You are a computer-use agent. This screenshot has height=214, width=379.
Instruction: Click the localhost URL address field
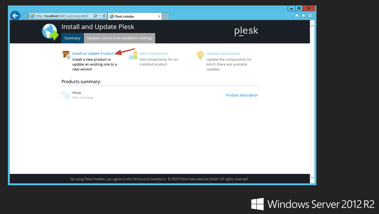(x=62, y=16)
